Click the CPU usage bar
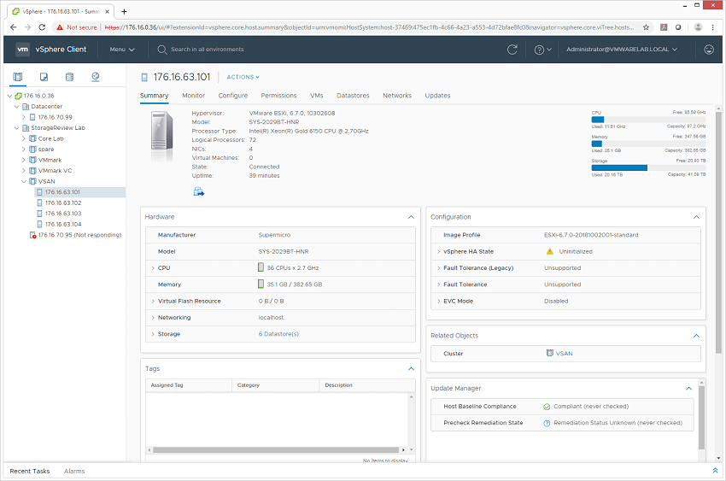The width and height of the screenshot is (726, 481). tap(648, 120)
